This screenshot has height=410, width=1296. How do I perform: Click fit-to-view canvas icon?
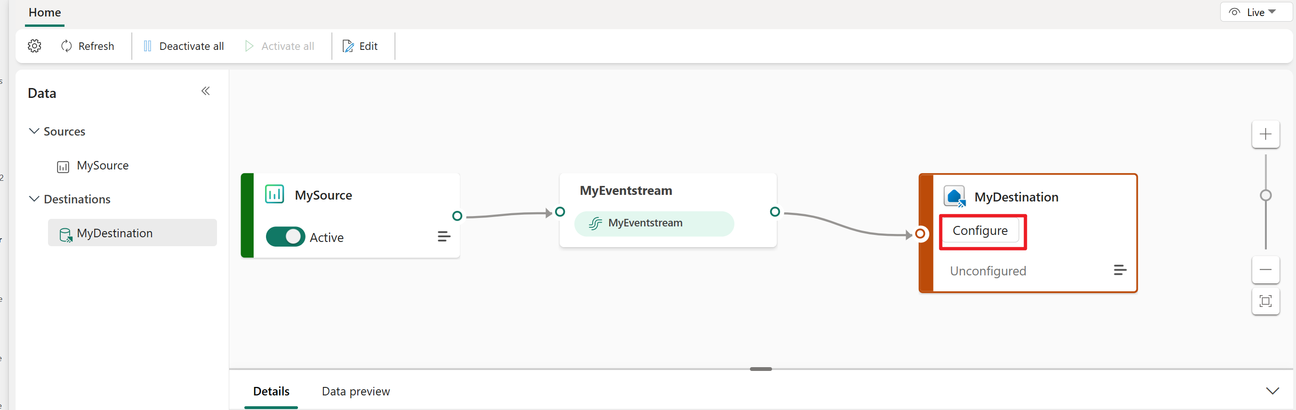[1265, 301]
